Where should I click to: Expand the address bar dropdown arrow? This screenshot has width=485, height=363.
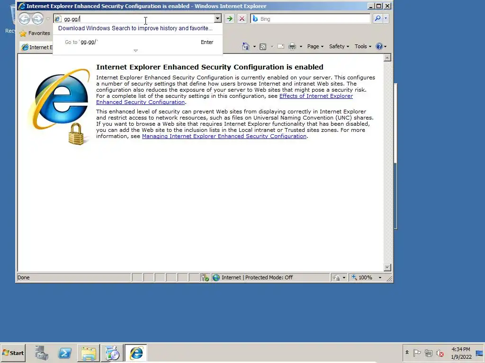218,18
